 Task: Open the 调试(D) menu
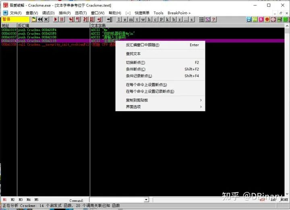tap(48, 13)
